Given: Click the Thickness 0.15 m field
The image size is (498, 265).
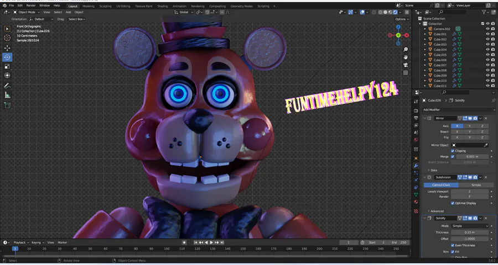Looking at the screenshot, I should [x=470, y=232].
